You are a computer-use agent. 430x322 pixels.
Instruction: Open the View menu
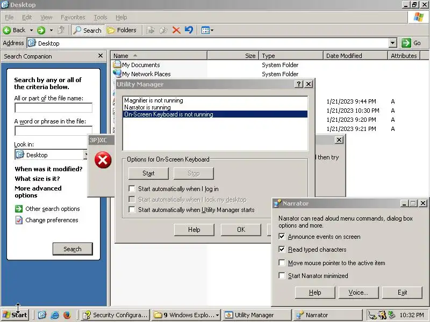46,17
